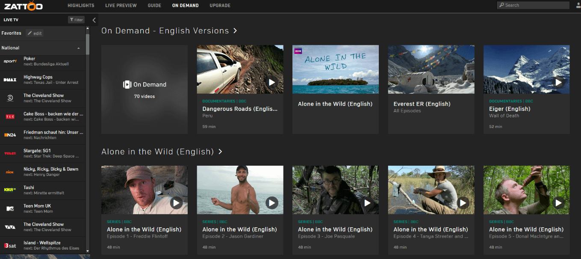Open Alone in the Wild (English) title card
The height and width of the screenshot is (259, 581).
pos(335,104)
